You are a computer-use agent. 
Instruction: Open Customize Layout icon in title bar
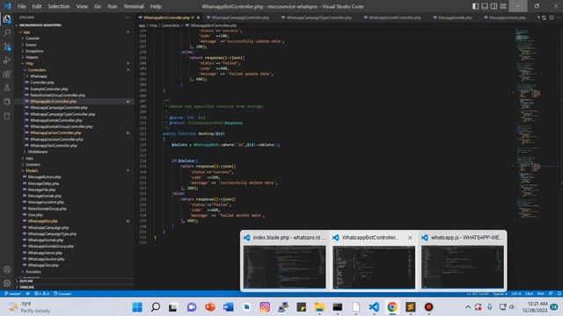coord(503,6)
